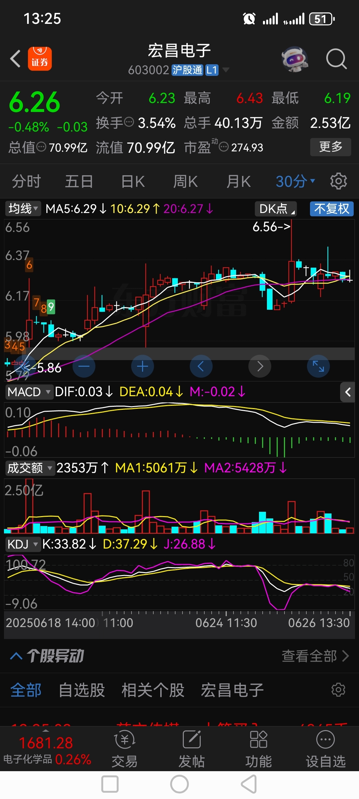Zoom out chart with minus button

(x=84, y=366)
